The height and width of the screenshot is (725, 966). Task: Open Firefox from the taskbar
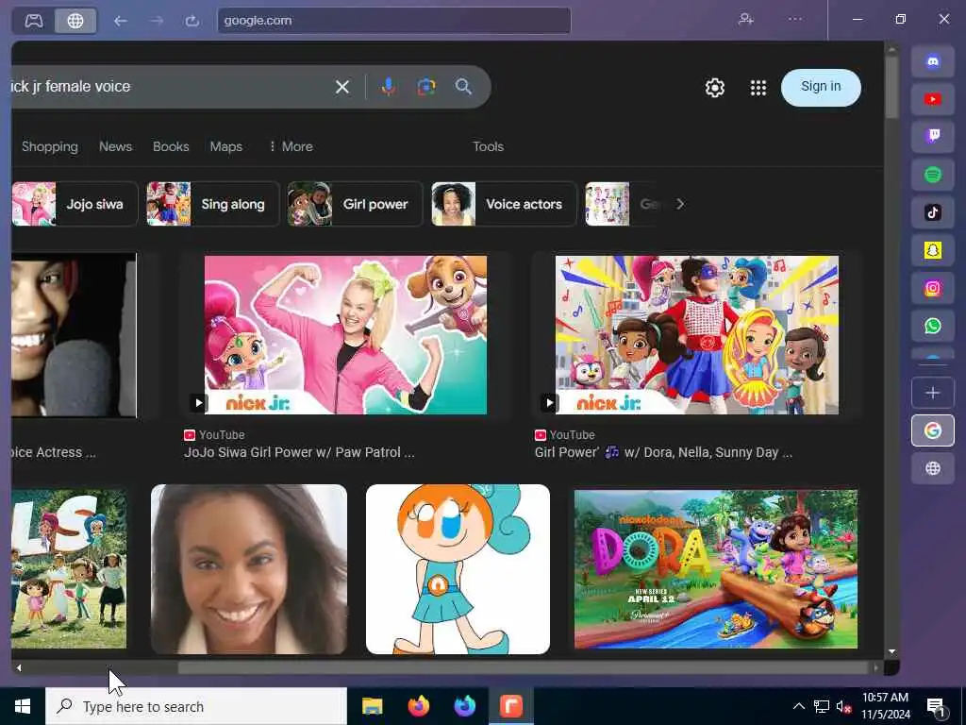[x=418, y=706]
